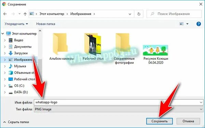This screenshot has width=205, height=128.
Task: Open 'Видео' in the navigation pane
Action: (x=18, y=40)
